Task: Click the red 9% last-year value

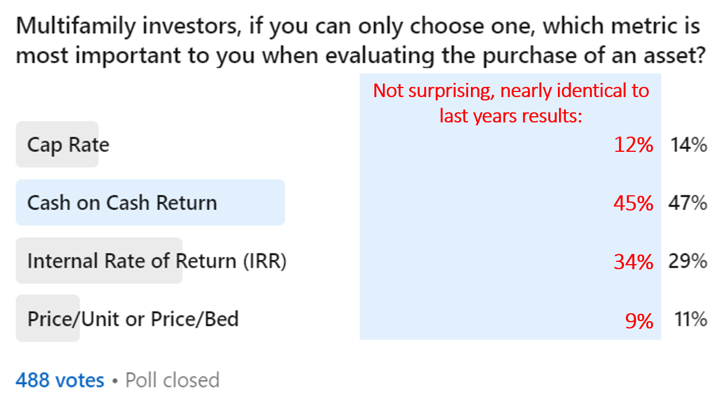Action: pos(639,320)
